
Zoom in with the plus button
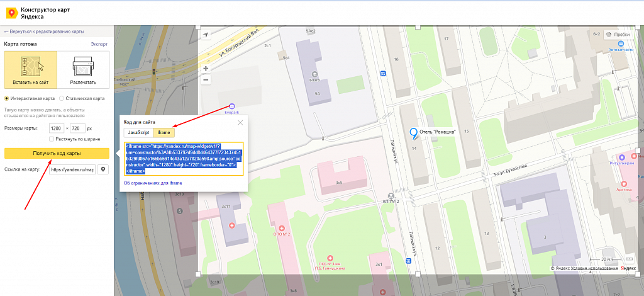[x=206, y=69]
